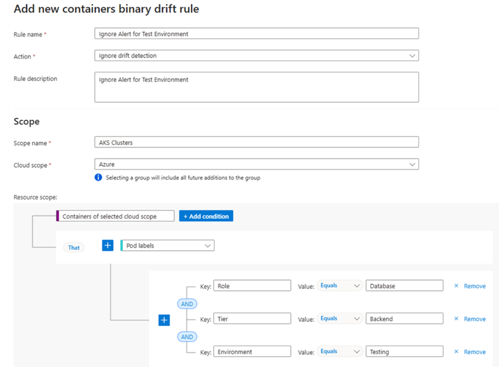
Task: Remove the Tier label condition
Action: 475,319
